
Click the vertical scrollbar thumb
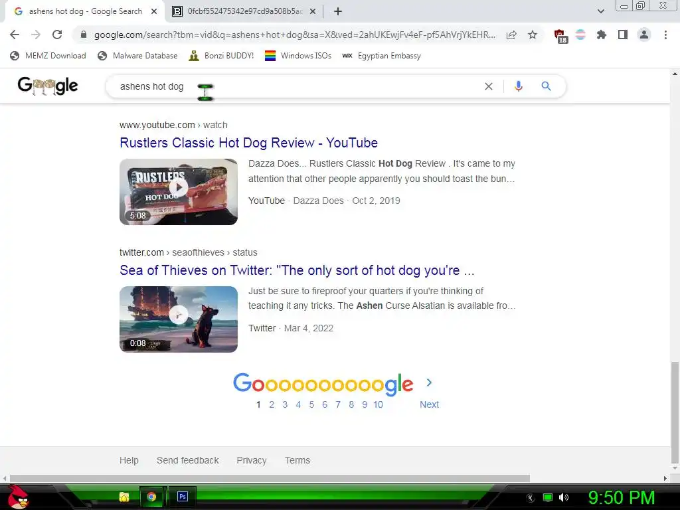[x=675, y=413]
